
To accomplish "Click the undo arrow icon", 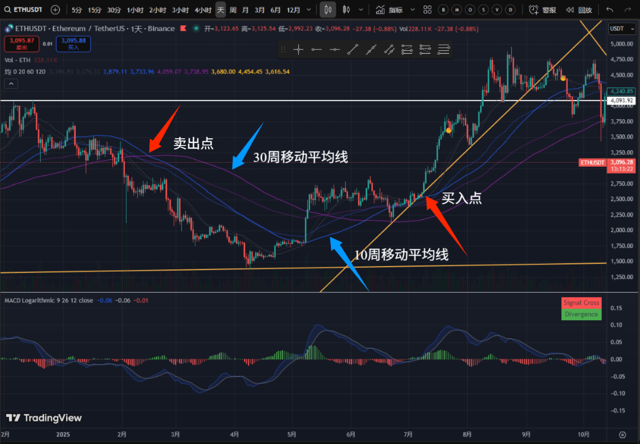I will [x=609, y=10].
